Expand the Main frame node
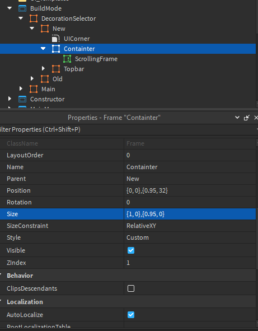This screenshot has width=258, height=331. (21, 88)
